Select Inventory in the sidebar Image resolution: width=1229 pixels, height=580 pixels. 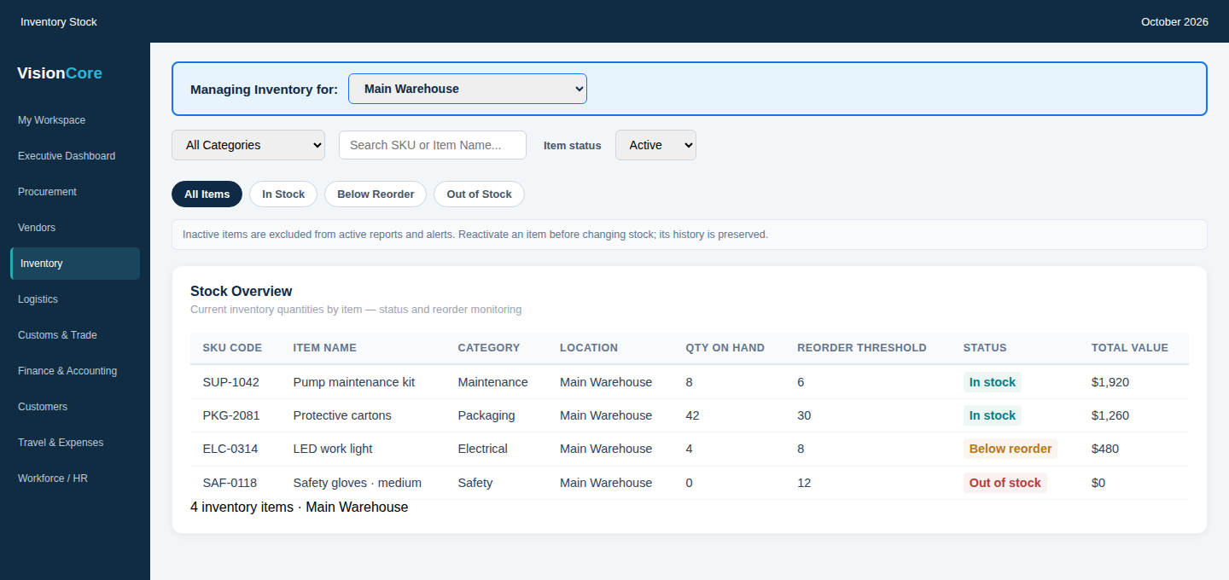coord(75,264)
